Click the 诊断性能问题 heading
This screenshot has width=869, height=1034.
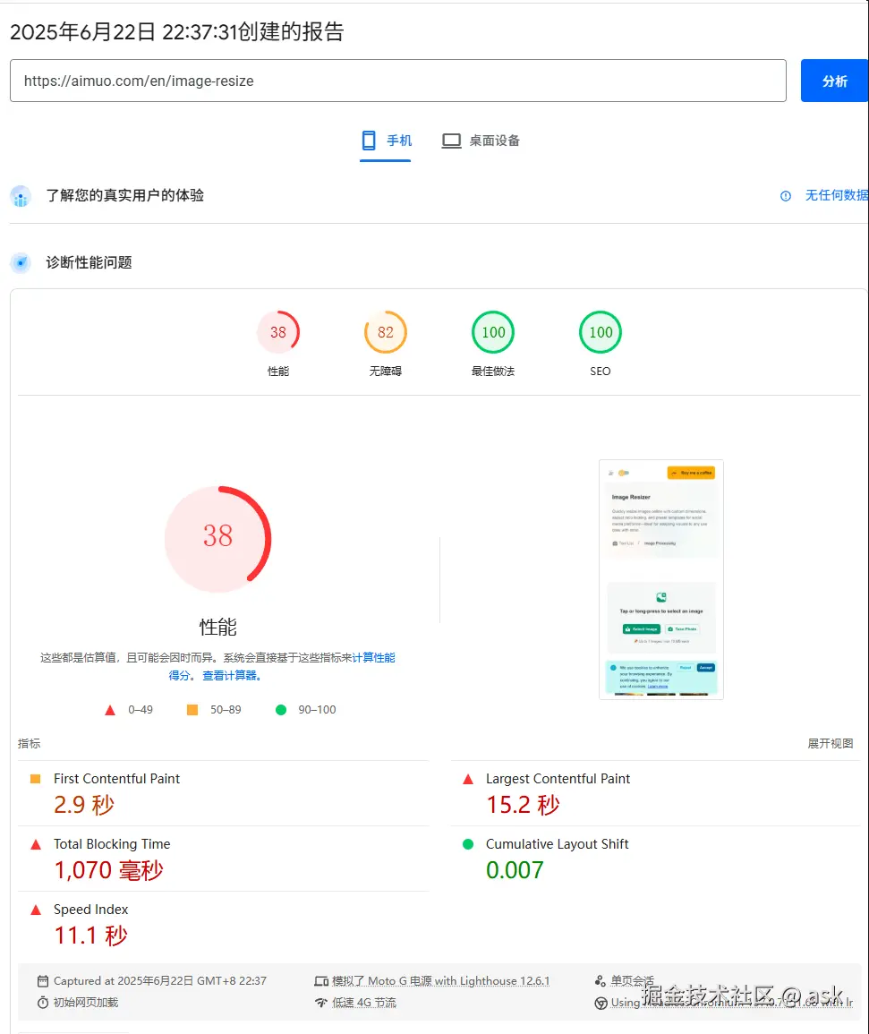89,262
